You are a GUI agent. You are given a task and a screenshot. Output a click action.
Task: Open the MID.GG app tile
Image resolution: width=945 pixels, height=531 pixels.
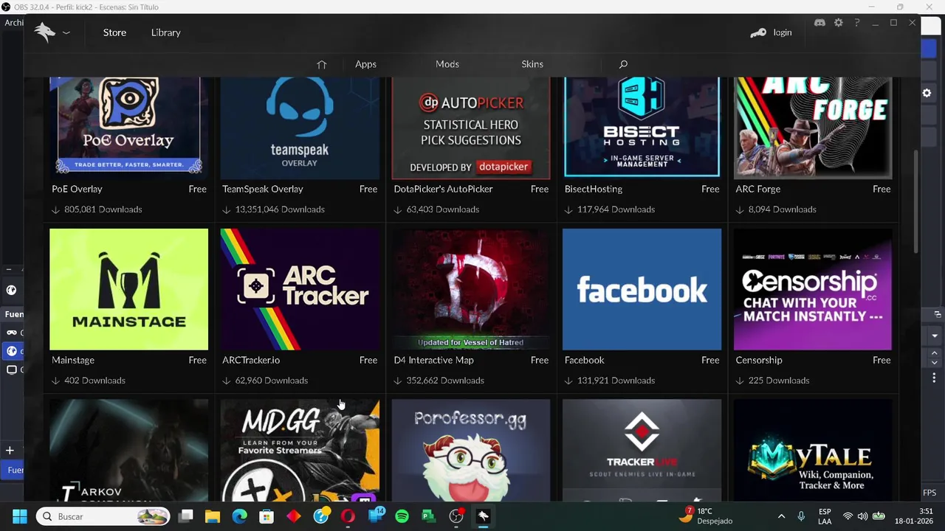(x=300, y=451)
